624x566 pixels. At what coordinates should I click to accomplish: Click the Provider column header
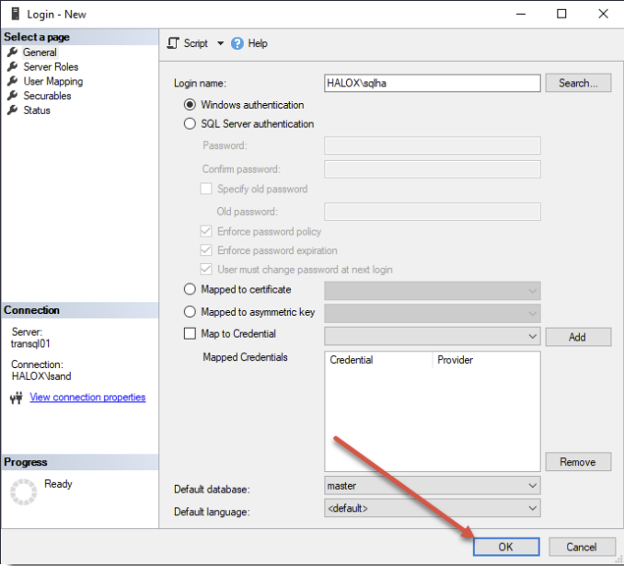pyautogui.click(x=486, y=360)
